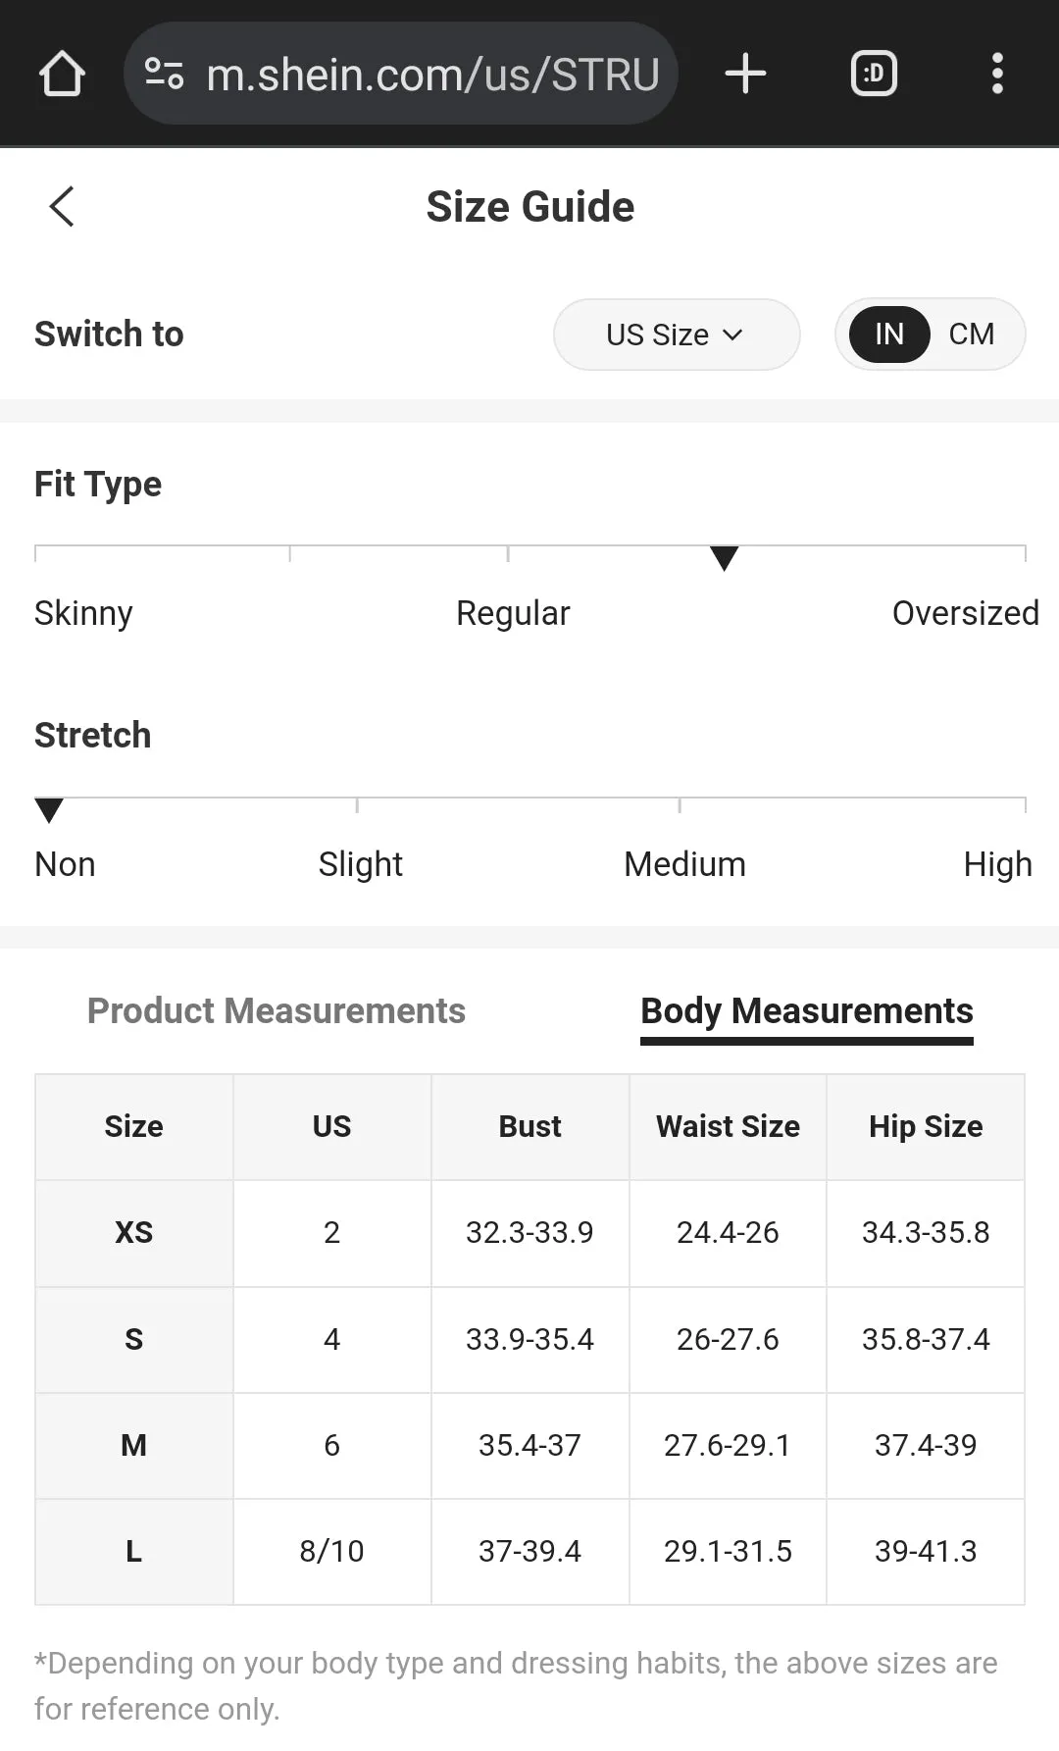Click the M size row label
The width and height of the screenshot is (1059, 1751).
134,1446
